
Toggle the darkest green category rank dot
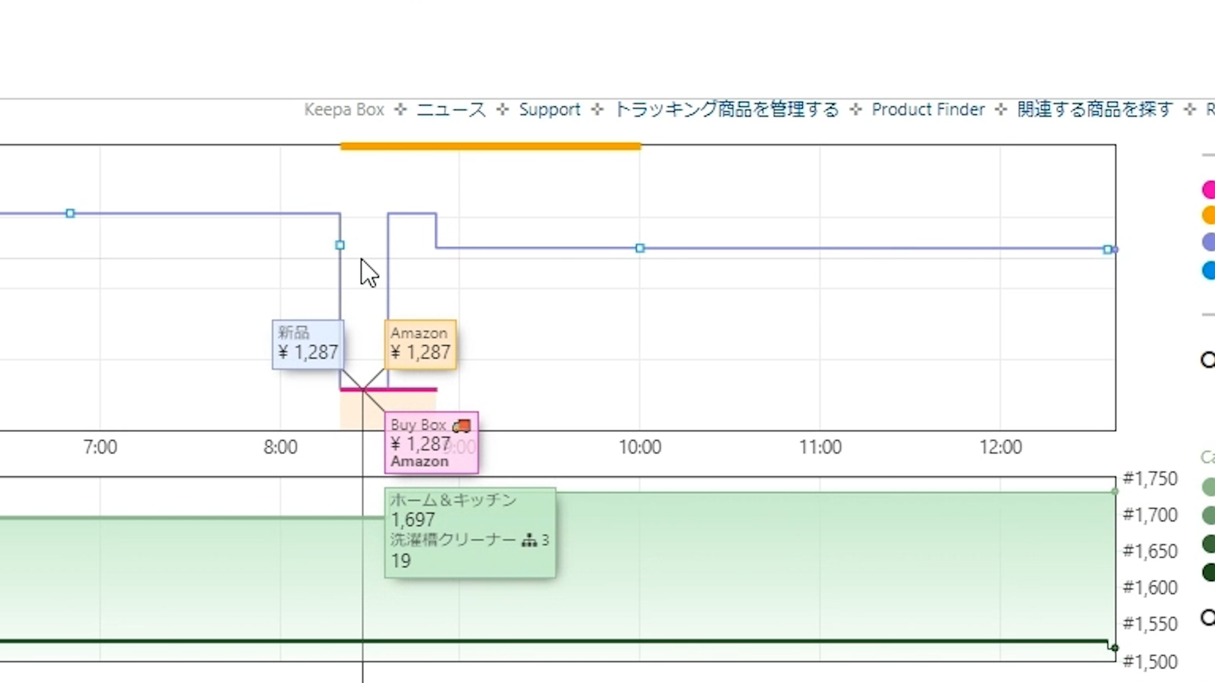1209,572
